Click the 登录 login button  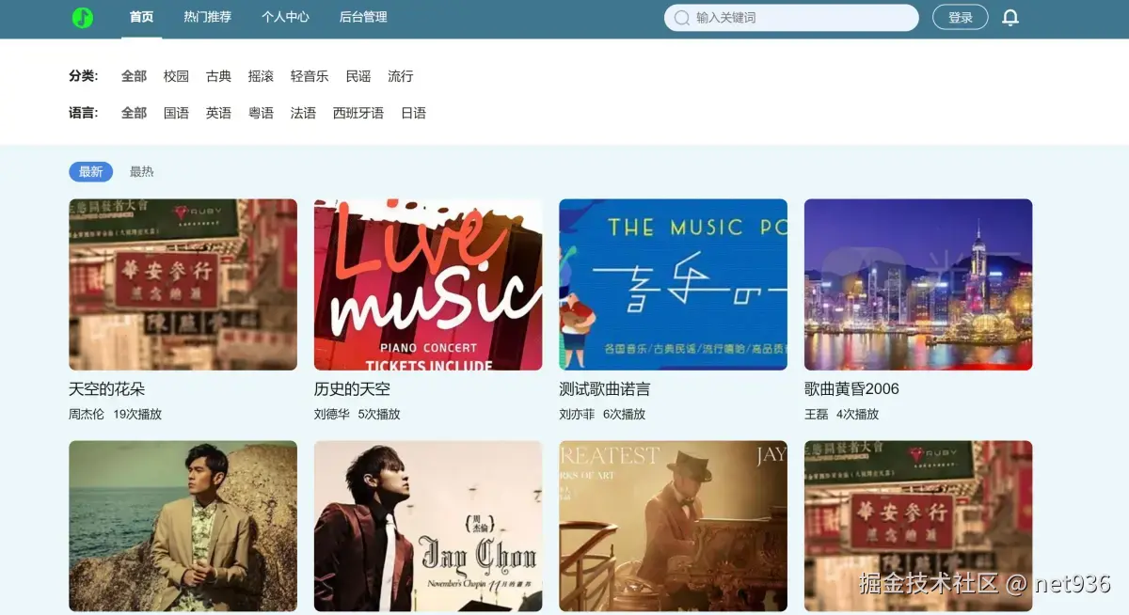(x=961, y=17)
